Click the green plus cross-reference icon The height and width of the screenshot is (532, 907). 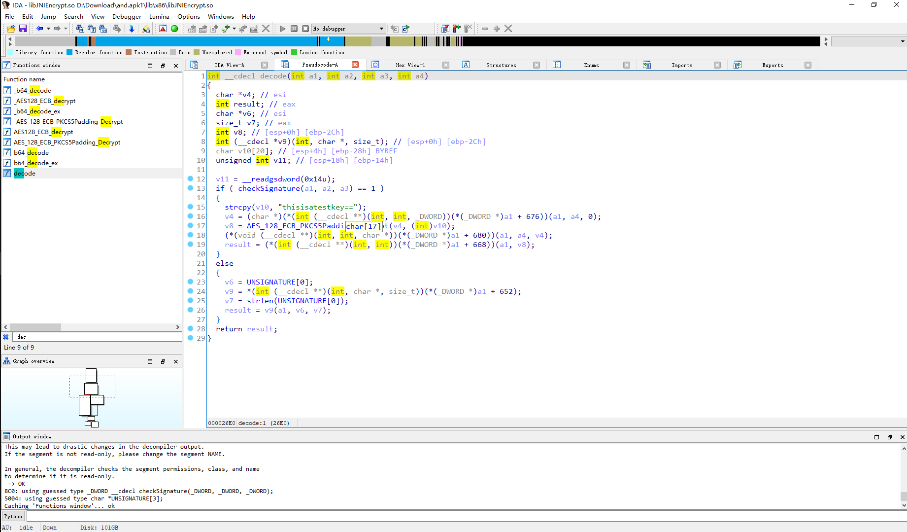click(x=226, y=29)
